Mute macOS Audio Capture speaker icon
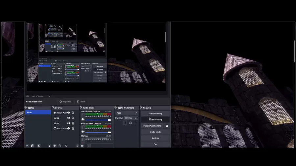The width and height of the screenshot is (296, 166). click(x=83, y=119)
